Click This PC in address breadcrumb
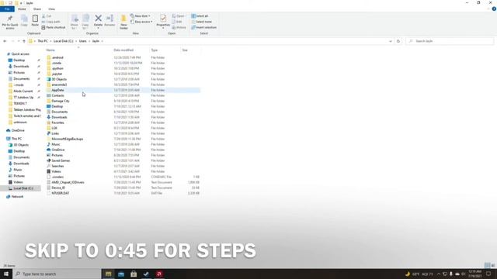This screenshot has width=497, height=279. [43, 41]
